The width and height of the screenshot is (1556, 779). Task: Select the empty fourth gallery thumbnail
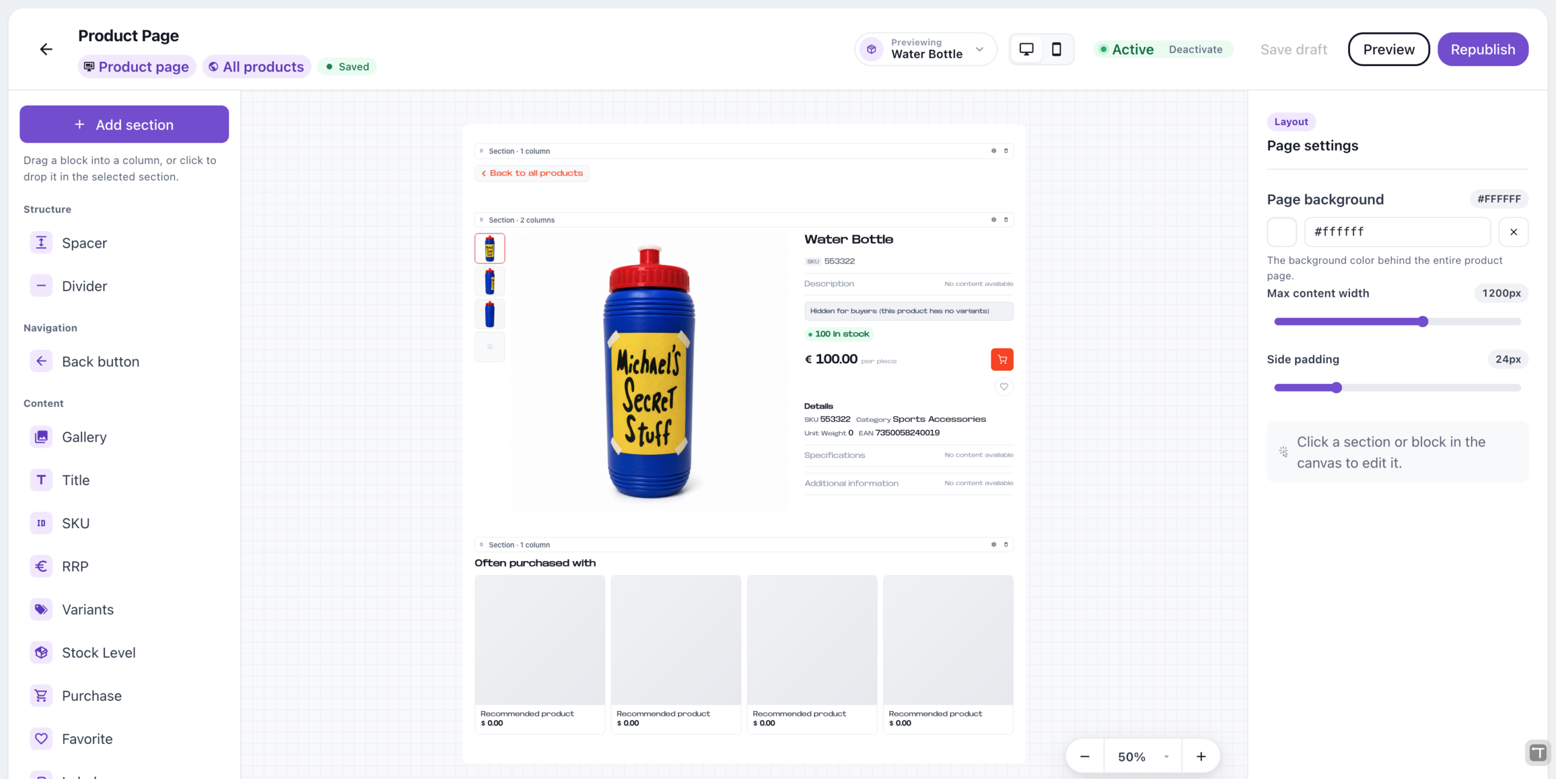[x=489, y=347]
